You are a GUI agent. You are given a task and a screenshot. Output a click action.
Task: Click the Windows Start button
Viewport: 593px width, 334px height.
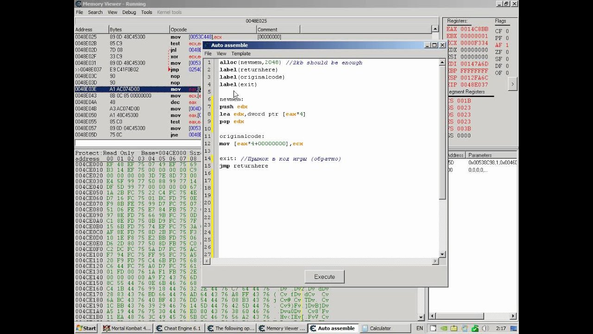[x=87, y=328]
